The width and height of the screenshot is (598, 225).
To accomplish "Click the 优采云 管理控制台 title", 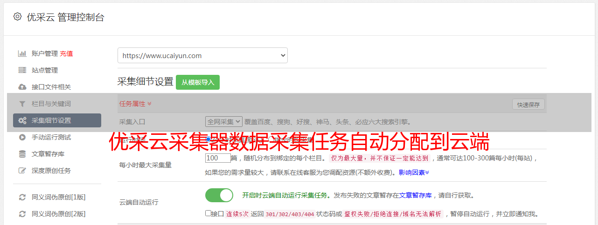I will [x=65, y=17].
